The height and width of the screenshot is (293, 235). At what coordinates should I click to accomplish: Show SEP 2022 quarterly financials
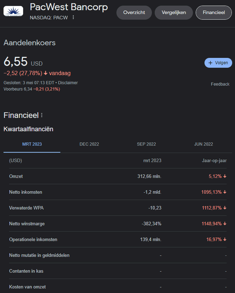click(146, 144)
